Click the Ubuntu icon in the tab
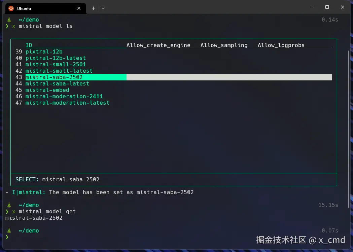The image size is (353, 252). [11, 8]
